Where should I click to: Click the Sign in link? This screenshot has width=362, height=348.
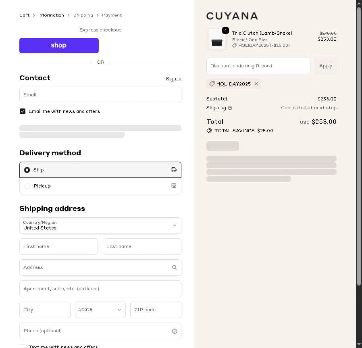[x=173, y=79]
